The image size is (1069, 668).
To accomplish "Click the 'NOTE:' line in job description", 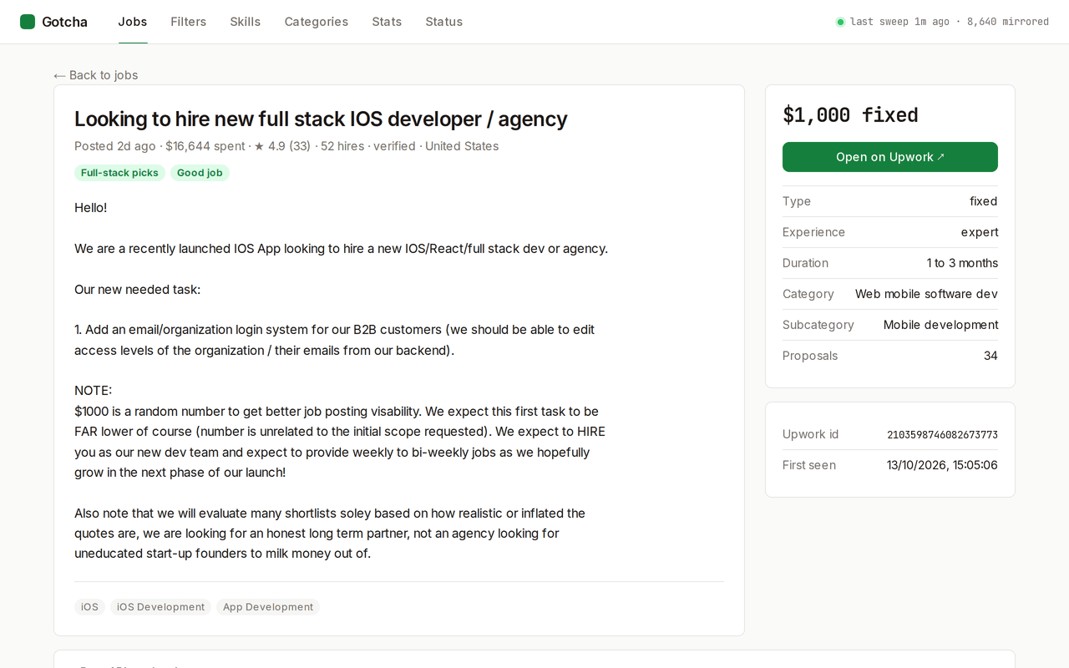I will pyautogui.click(x=94, y=391).
